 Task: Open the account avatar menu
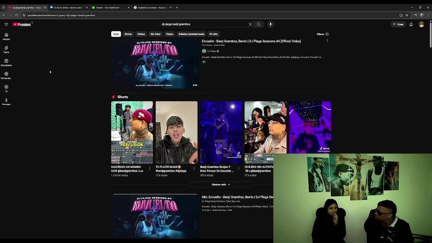tap(421, 24)
